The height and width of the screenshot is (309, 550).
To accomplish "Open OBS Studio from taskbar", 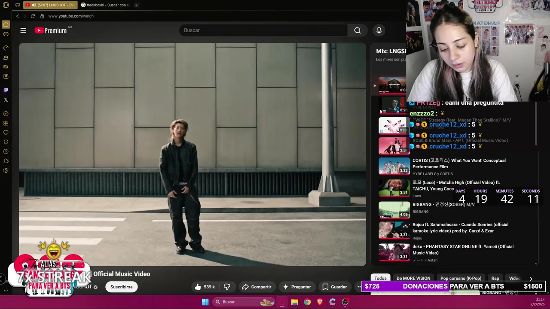I will [345, 302].
